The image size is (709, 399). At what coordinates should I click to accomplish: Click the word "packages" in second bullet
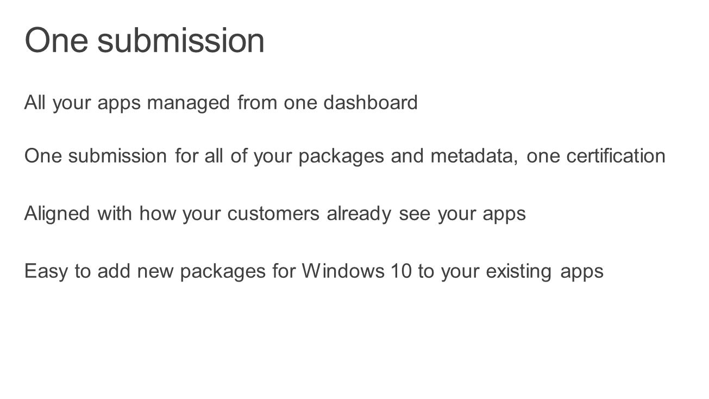[341, 157]
